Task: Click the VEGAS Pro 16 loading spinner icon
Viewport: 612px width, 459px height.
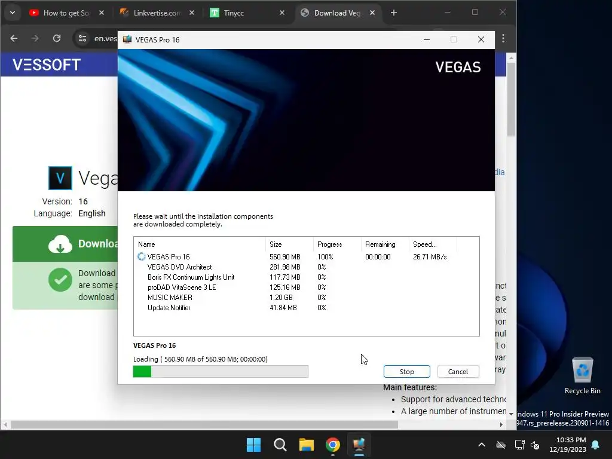Action: coord(141,256)
